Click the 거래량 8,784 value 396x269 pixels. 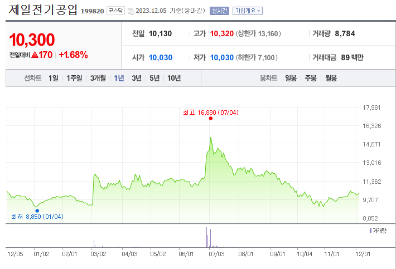click(345, 33)
